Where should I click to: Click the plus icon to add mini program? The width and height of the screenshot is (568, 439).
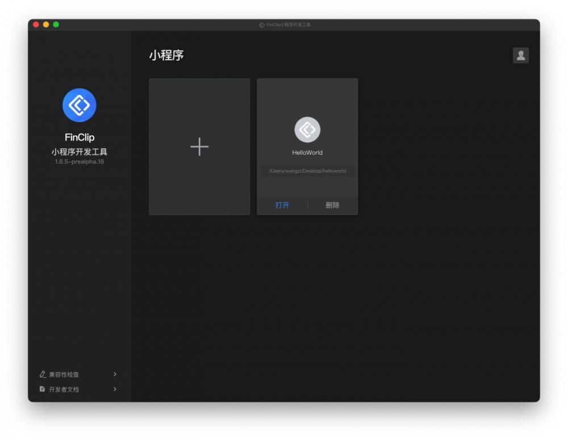coord(199,146)
